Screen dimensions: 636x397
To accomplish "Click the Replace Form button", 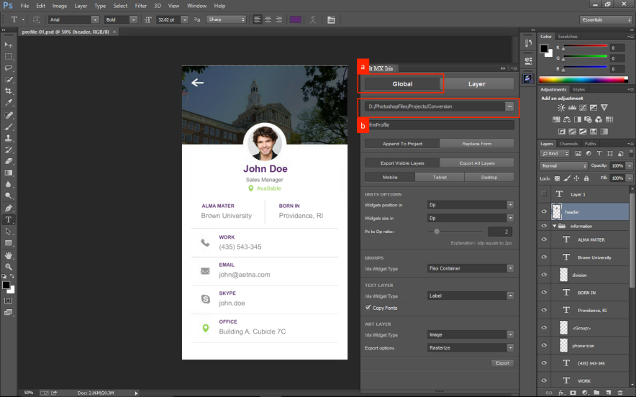I will (x=476, y=144).
